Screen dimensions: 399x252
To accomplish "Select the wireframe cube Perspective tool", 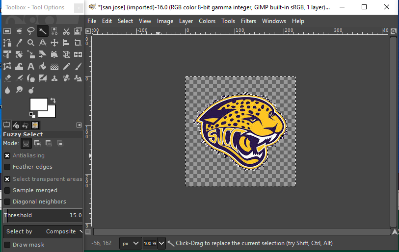I will pyautogui.click(x=66, y=54).
